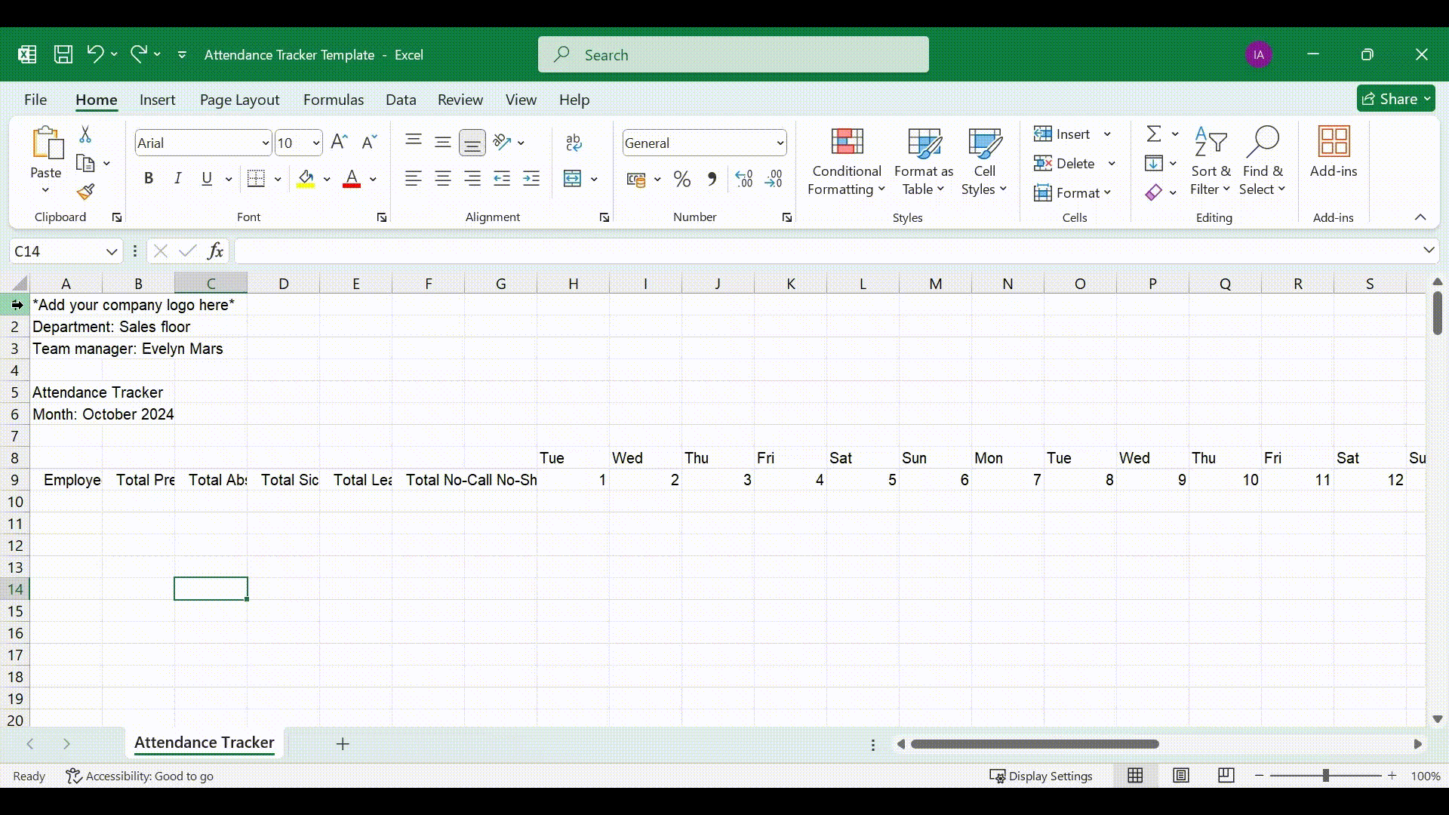Toggle Italic formatting on cell
Viewport: 1449px width, 815px height.
pyautogui.click(x=177, y=178)
